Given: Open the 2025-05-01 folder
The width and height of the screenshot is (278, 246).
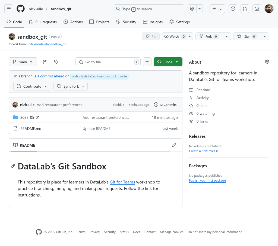Looking at the screenshot, I should tap(30, 117).
